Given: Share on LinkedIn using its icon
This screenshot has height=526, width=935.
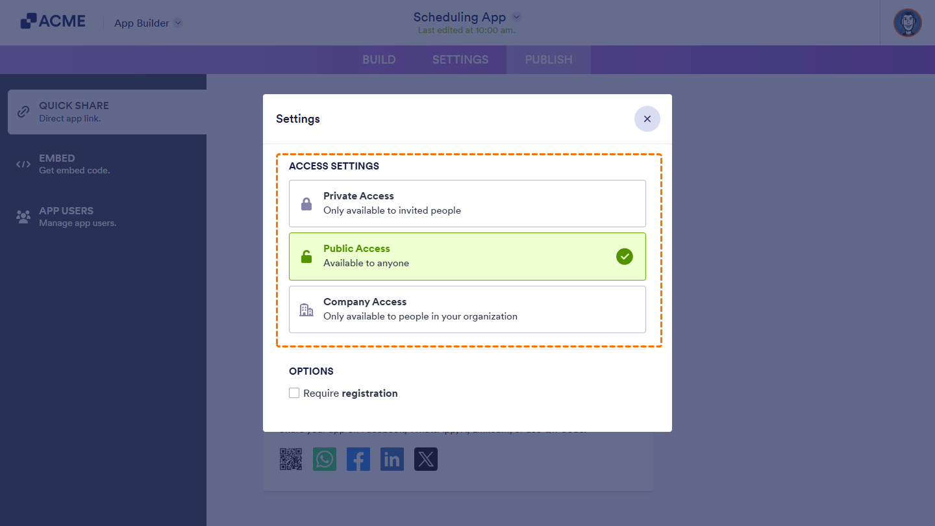Looking at the screenshot, I should coord(392,459).
